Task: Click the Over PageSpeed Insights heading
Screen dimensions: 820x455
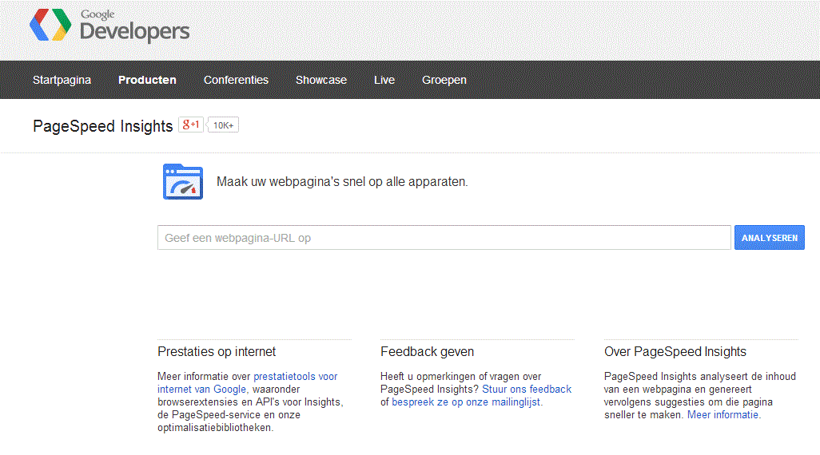Action: click(x=675, y=351)
